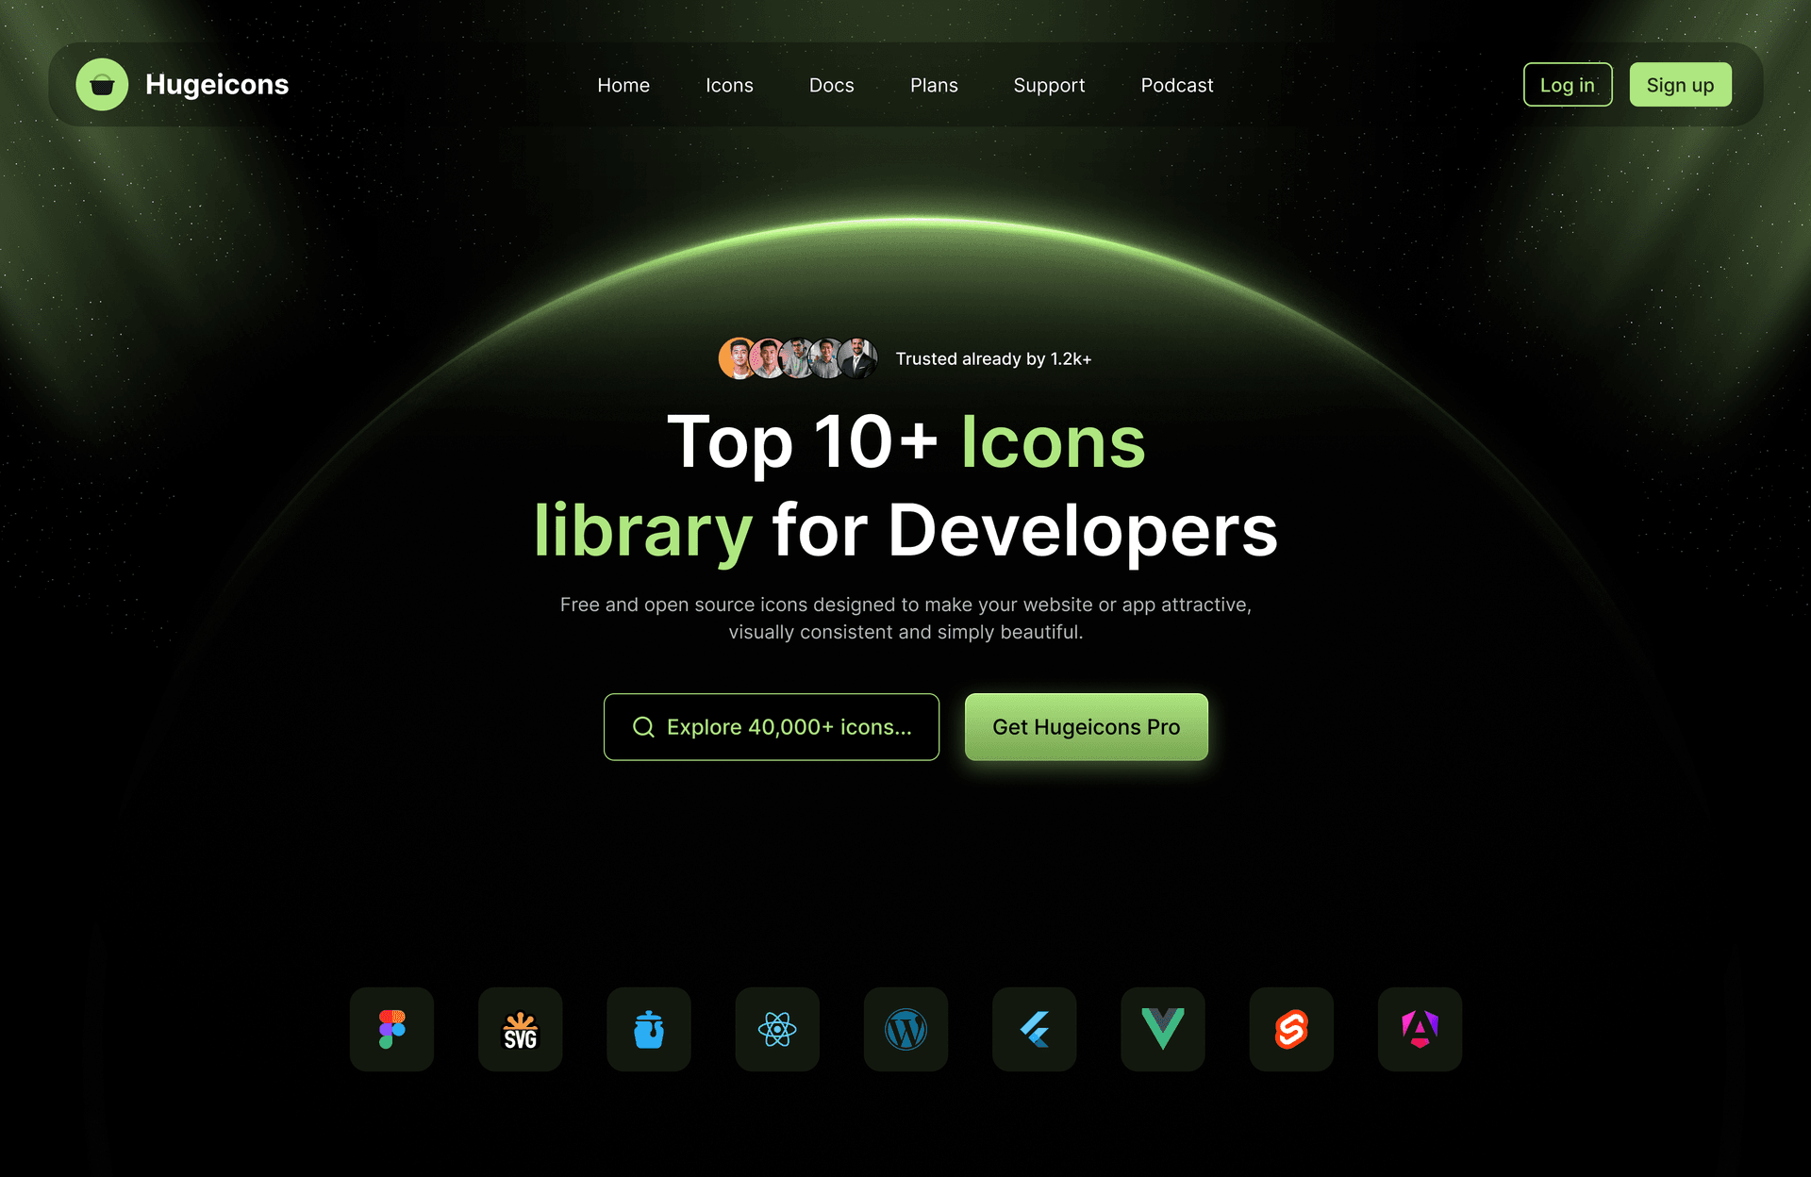Viewport: 1811px width, 1177px height.
Task: Pick the Vue logo icon
Action: point(1162,1029)
